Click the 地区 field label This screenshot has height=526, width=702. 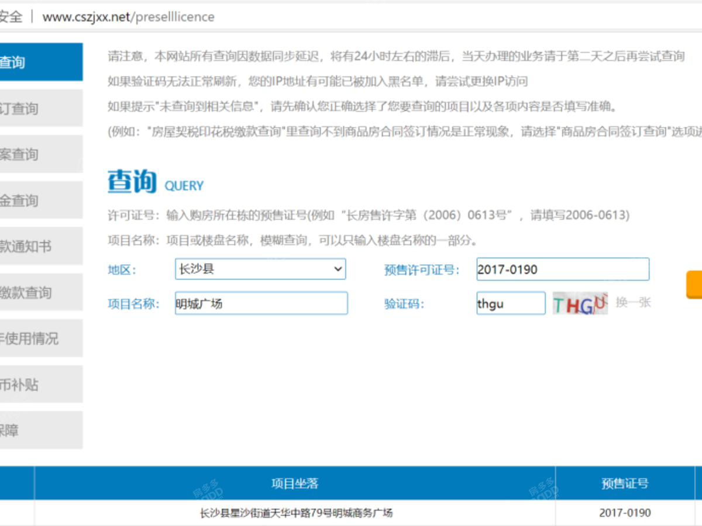pyautogui.click(x=122, y=269)
